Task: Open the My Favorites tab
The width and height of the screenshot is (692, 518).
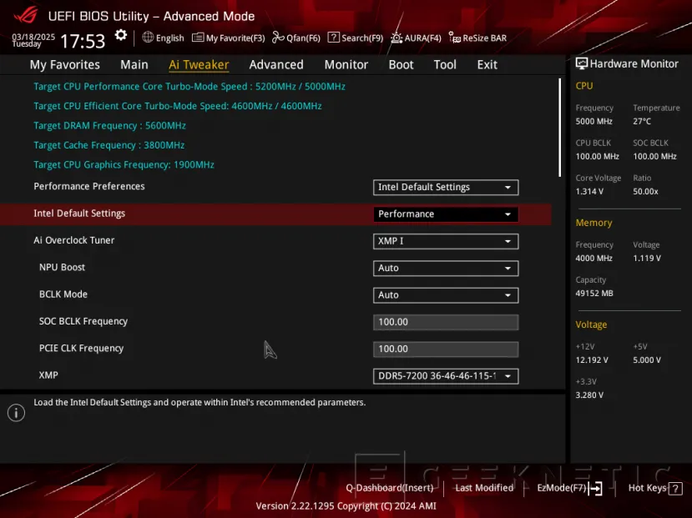Action: [65, 65]
